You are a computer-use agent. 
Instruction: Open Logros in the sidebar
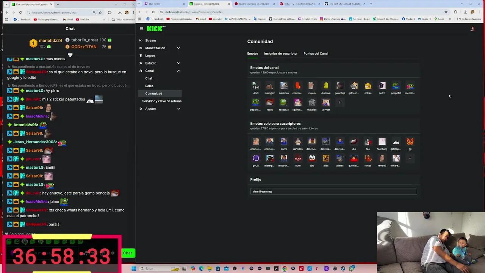tap(150, 55)
